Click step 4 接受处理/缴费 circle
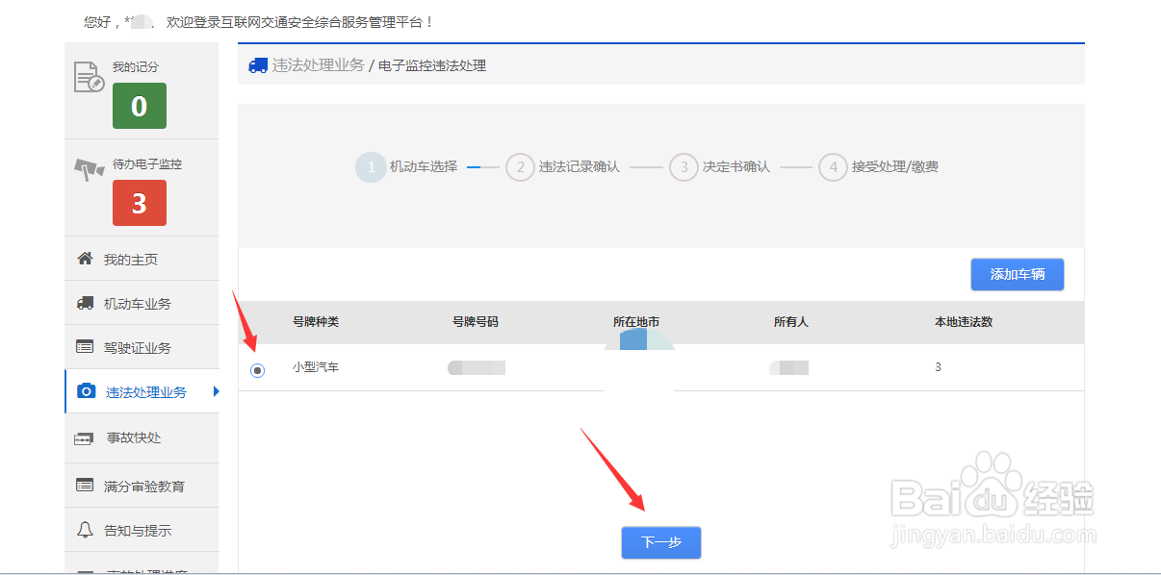Screen dimensions: 1161x575 [833, 166]
